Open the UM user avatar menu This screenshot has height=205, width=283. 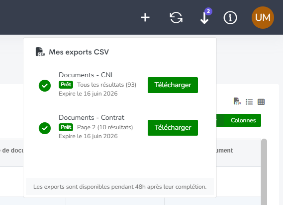click(263, 18)
